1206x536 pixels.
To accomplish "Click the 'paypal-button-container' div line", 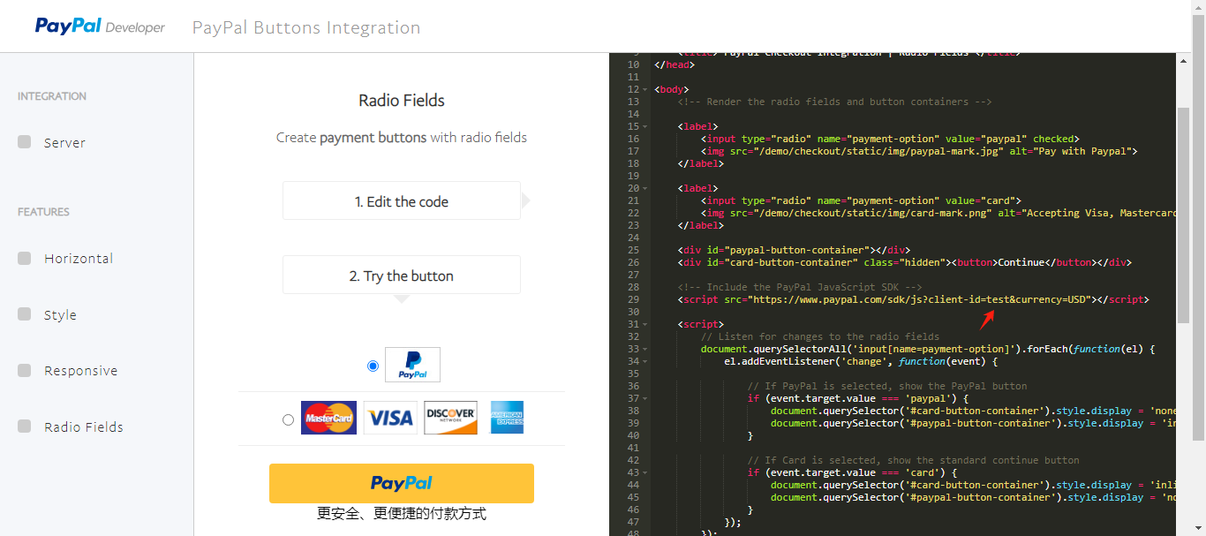I will click(794, 250).
